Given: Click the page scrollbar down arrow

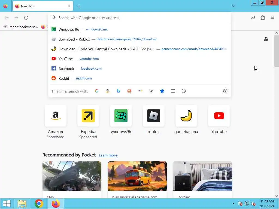Looking at the screenshot, I should 277,196.
